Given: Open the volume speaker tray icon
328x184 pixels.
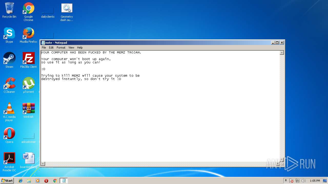Looking at the screenshot, I should [304, 181].
